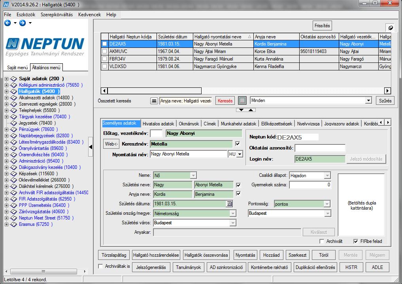Open the Családi állapot dropdown

pyautogui.click(x=327, y=176)
